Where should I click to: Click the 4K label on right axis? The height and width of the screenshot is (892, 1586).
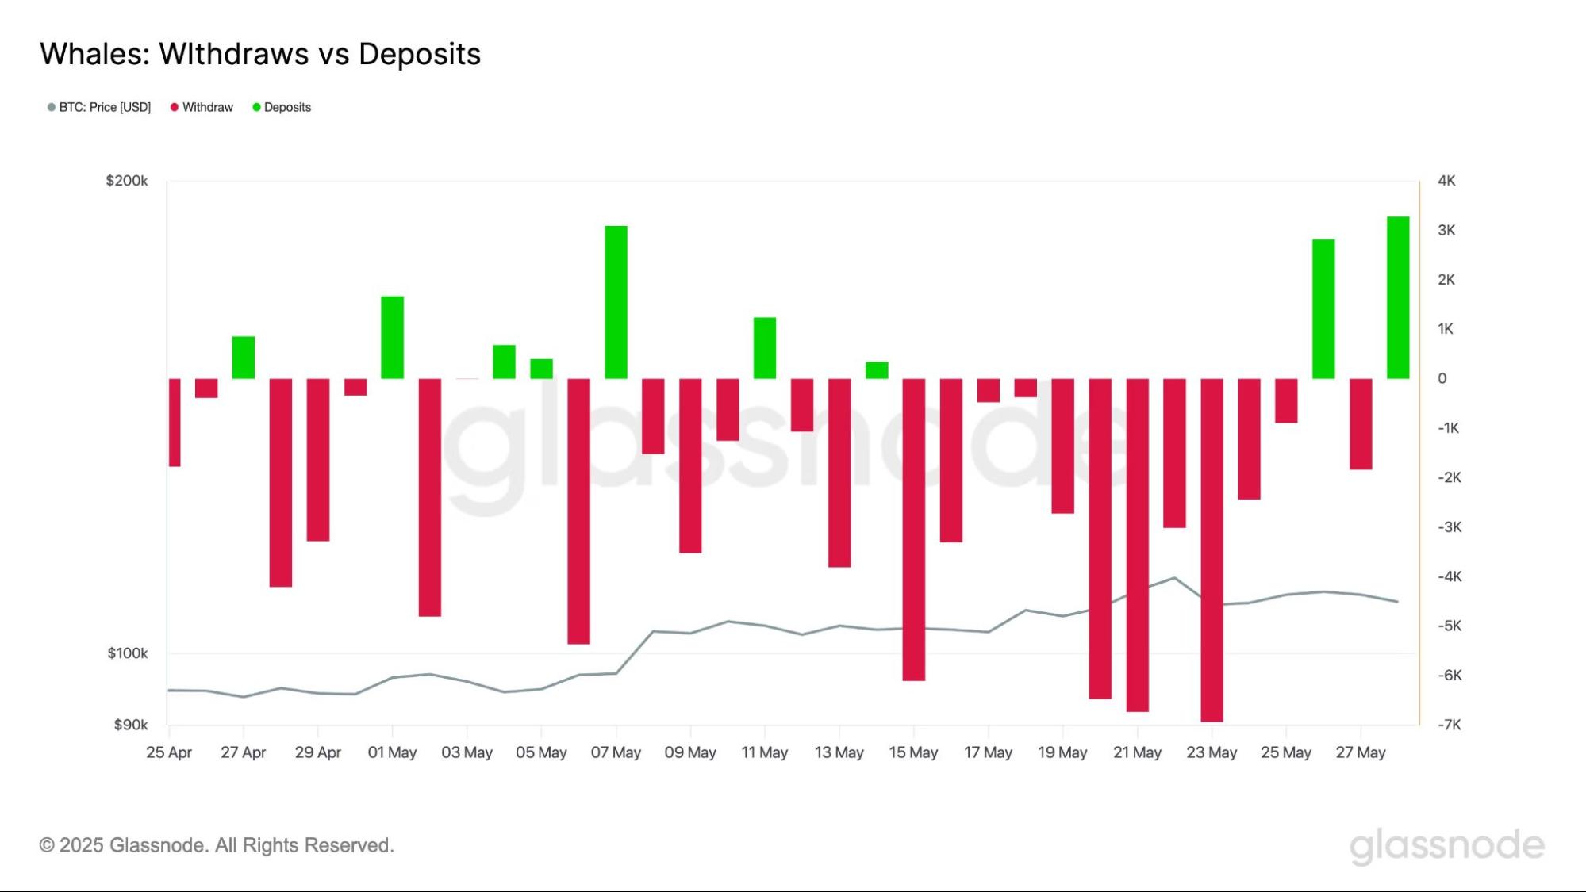[x=1446, y=181]
